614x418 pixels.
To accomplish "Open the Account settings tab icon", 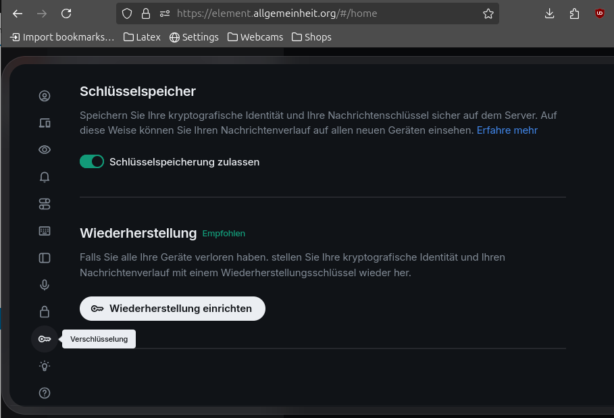I will coord(45,96).
